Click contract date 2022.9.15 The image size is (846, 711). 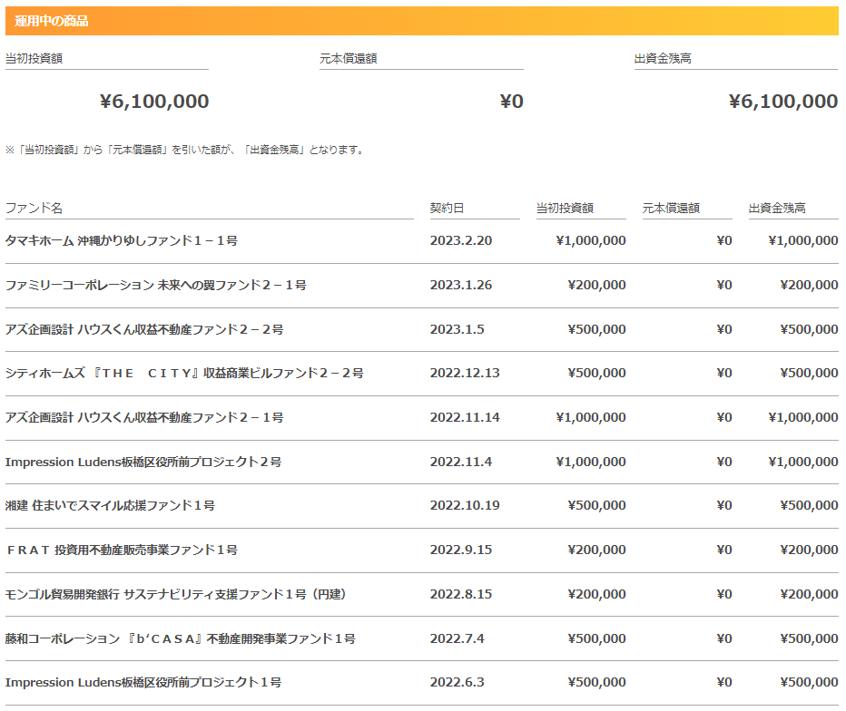(x=461, y=550)
